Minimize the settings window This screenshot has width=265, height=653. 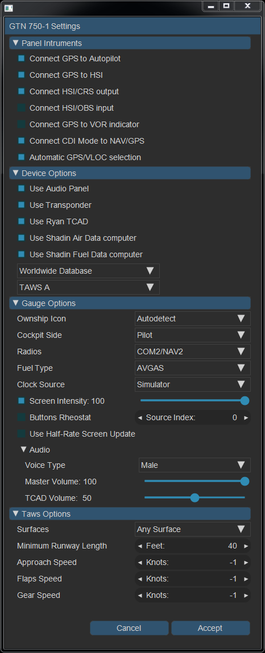pyautogui.click(x=212, y=6)
